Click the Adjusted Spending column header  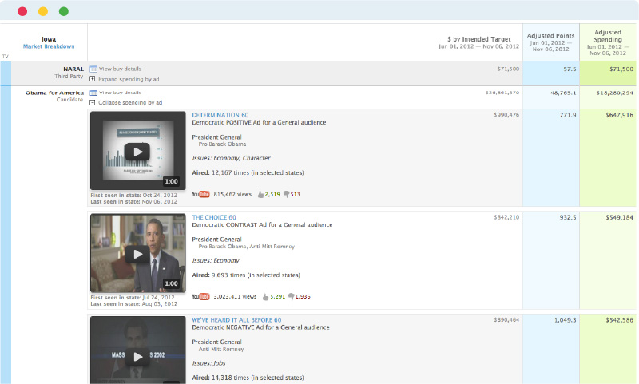(608, 42)
